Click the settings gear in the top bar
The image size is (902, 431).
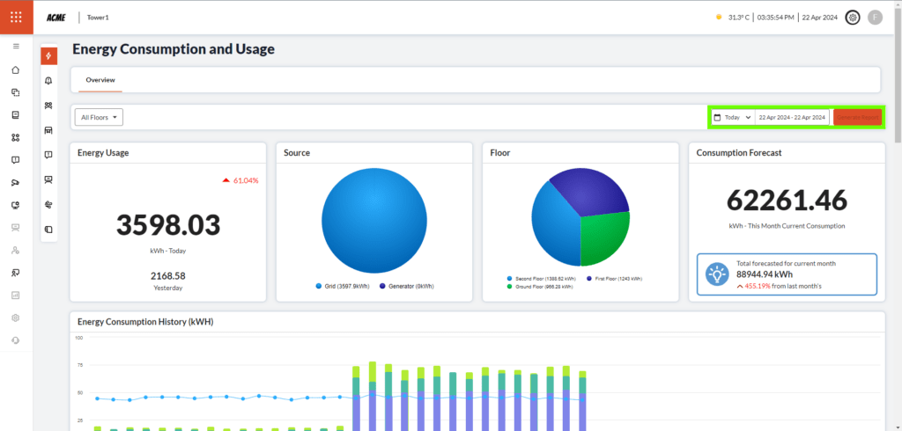tap(852, 17)
